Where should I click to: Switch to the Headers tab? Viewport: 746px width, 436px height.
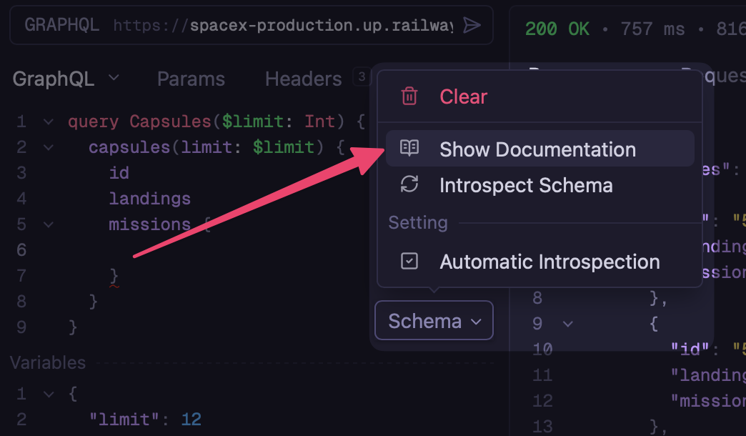(x=303, y=79)
